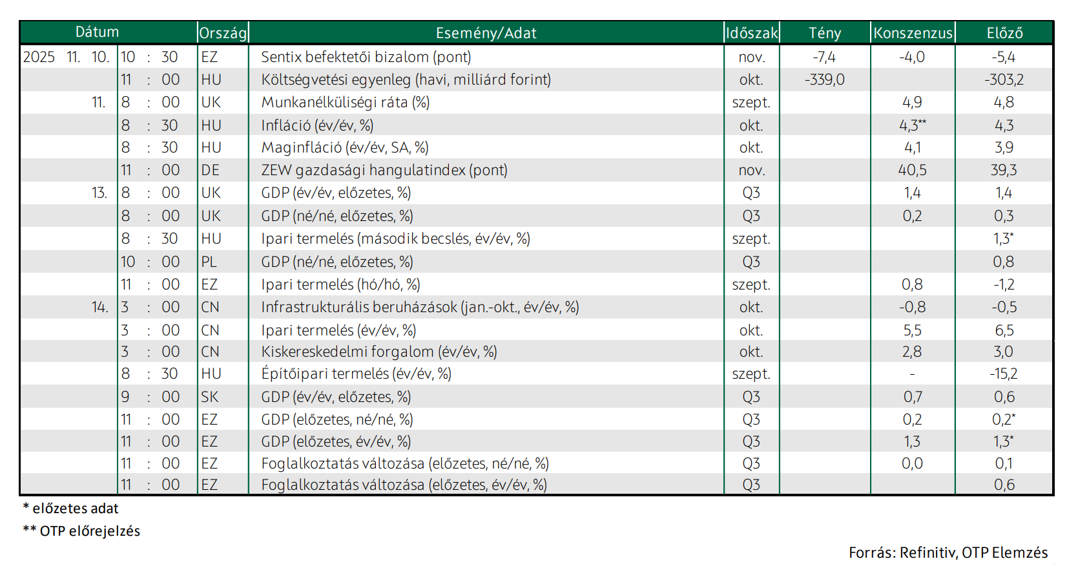The image size is (1078, 570).
Task: Select the Tény column header
Action: tap(825, 33)
